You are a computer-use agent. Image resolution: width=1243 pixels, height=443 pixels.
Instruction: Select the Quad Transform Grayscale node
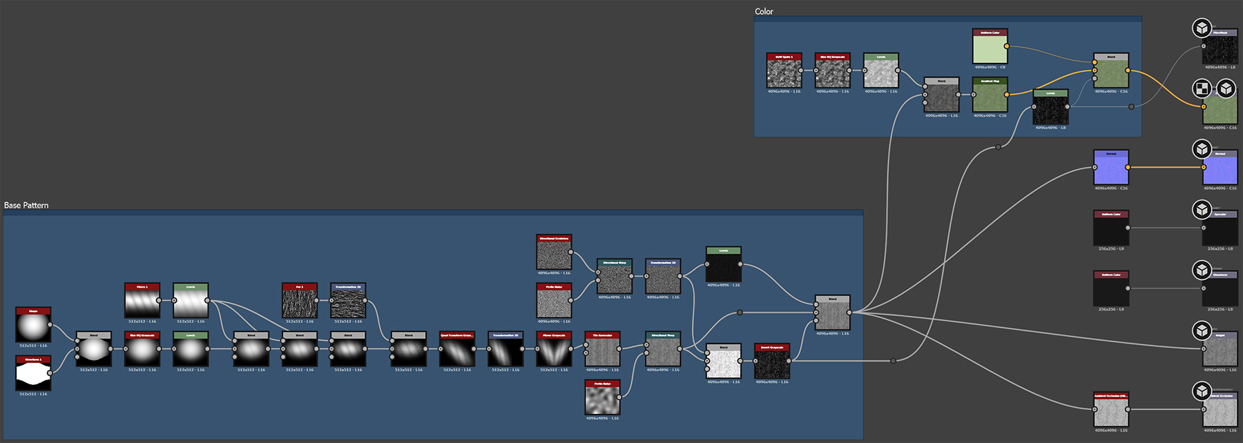[x=457, y=352]
